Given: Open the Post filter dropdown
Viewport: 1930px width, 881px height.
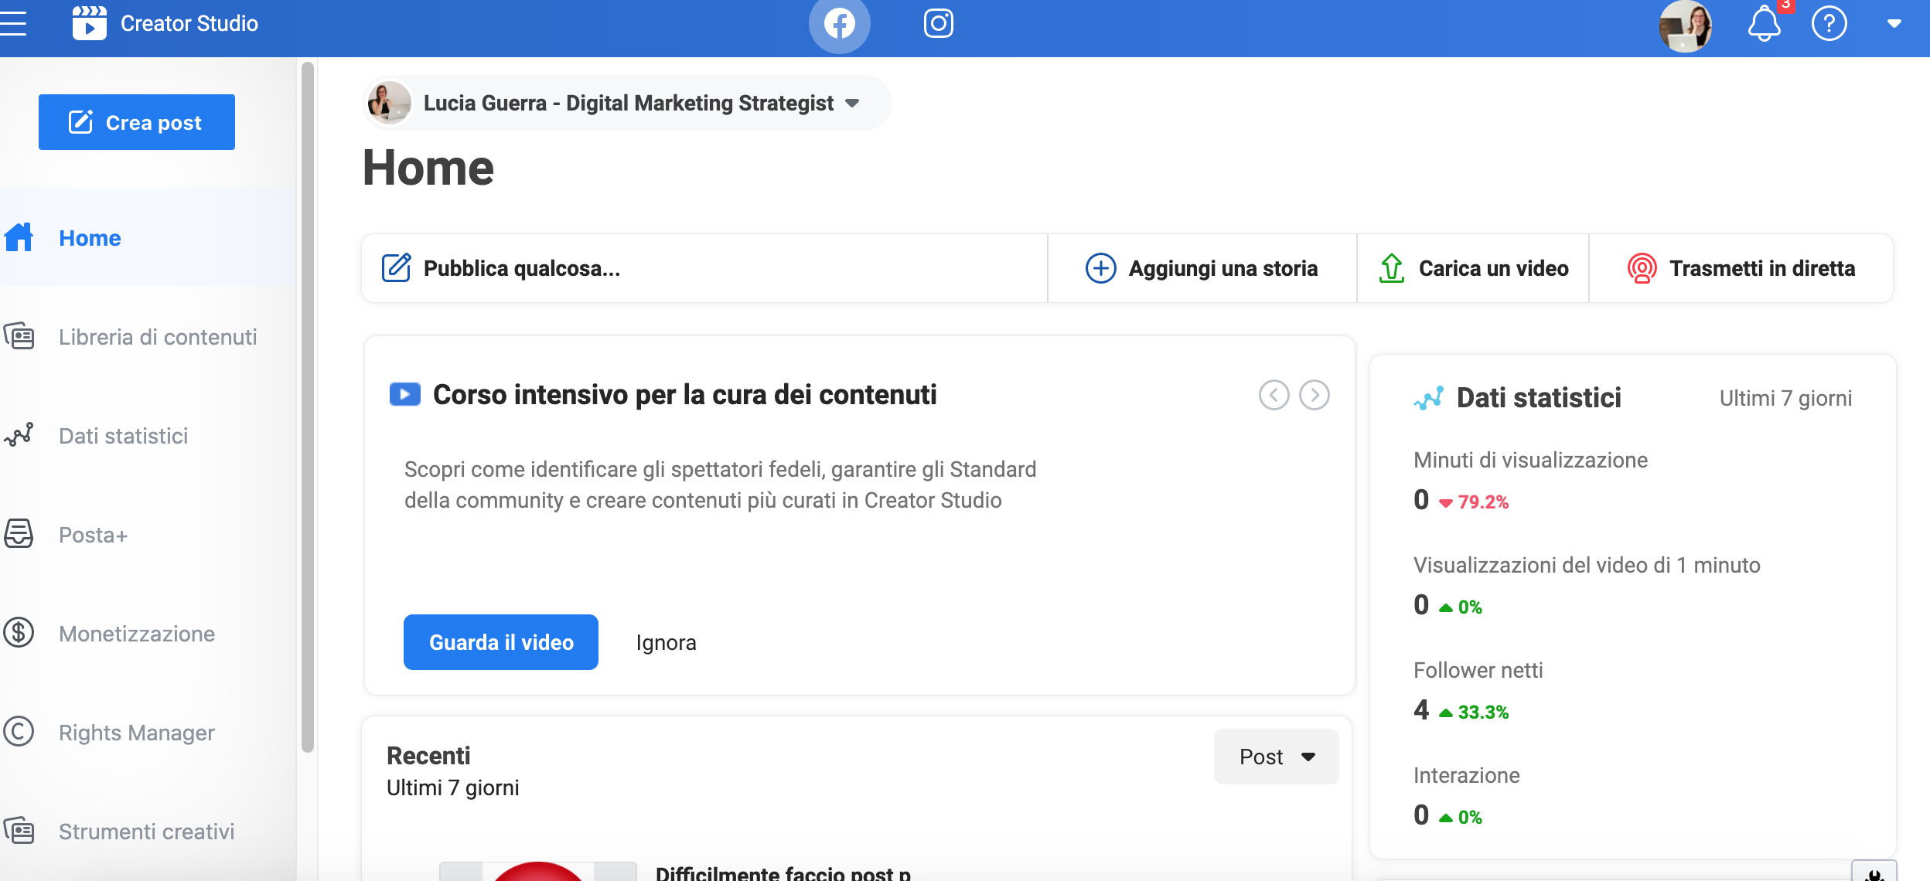Looking at the screenshot, I should [x=1276, y=757].
